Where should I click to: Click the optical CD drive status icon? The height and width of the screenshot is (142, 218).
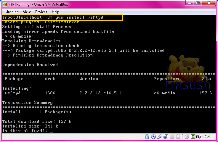153,137
